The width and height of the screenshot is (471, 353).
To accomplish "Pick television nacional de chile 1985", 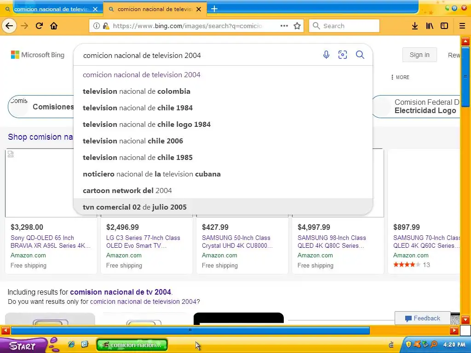I will [x=223, y=157].
